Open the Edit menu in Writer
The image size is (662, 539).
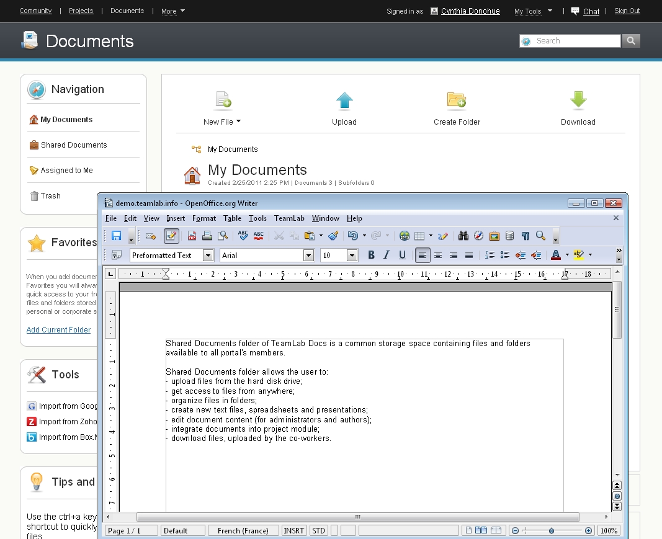[130, 218]
